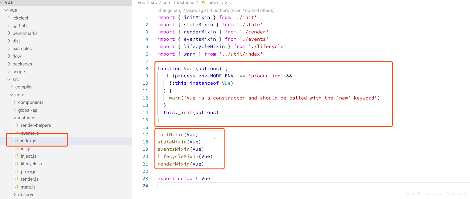Screen dimensions: 470x199
Task: Click 'process.env.NODE_ENV' on line 9
Action: pos(204,76)
